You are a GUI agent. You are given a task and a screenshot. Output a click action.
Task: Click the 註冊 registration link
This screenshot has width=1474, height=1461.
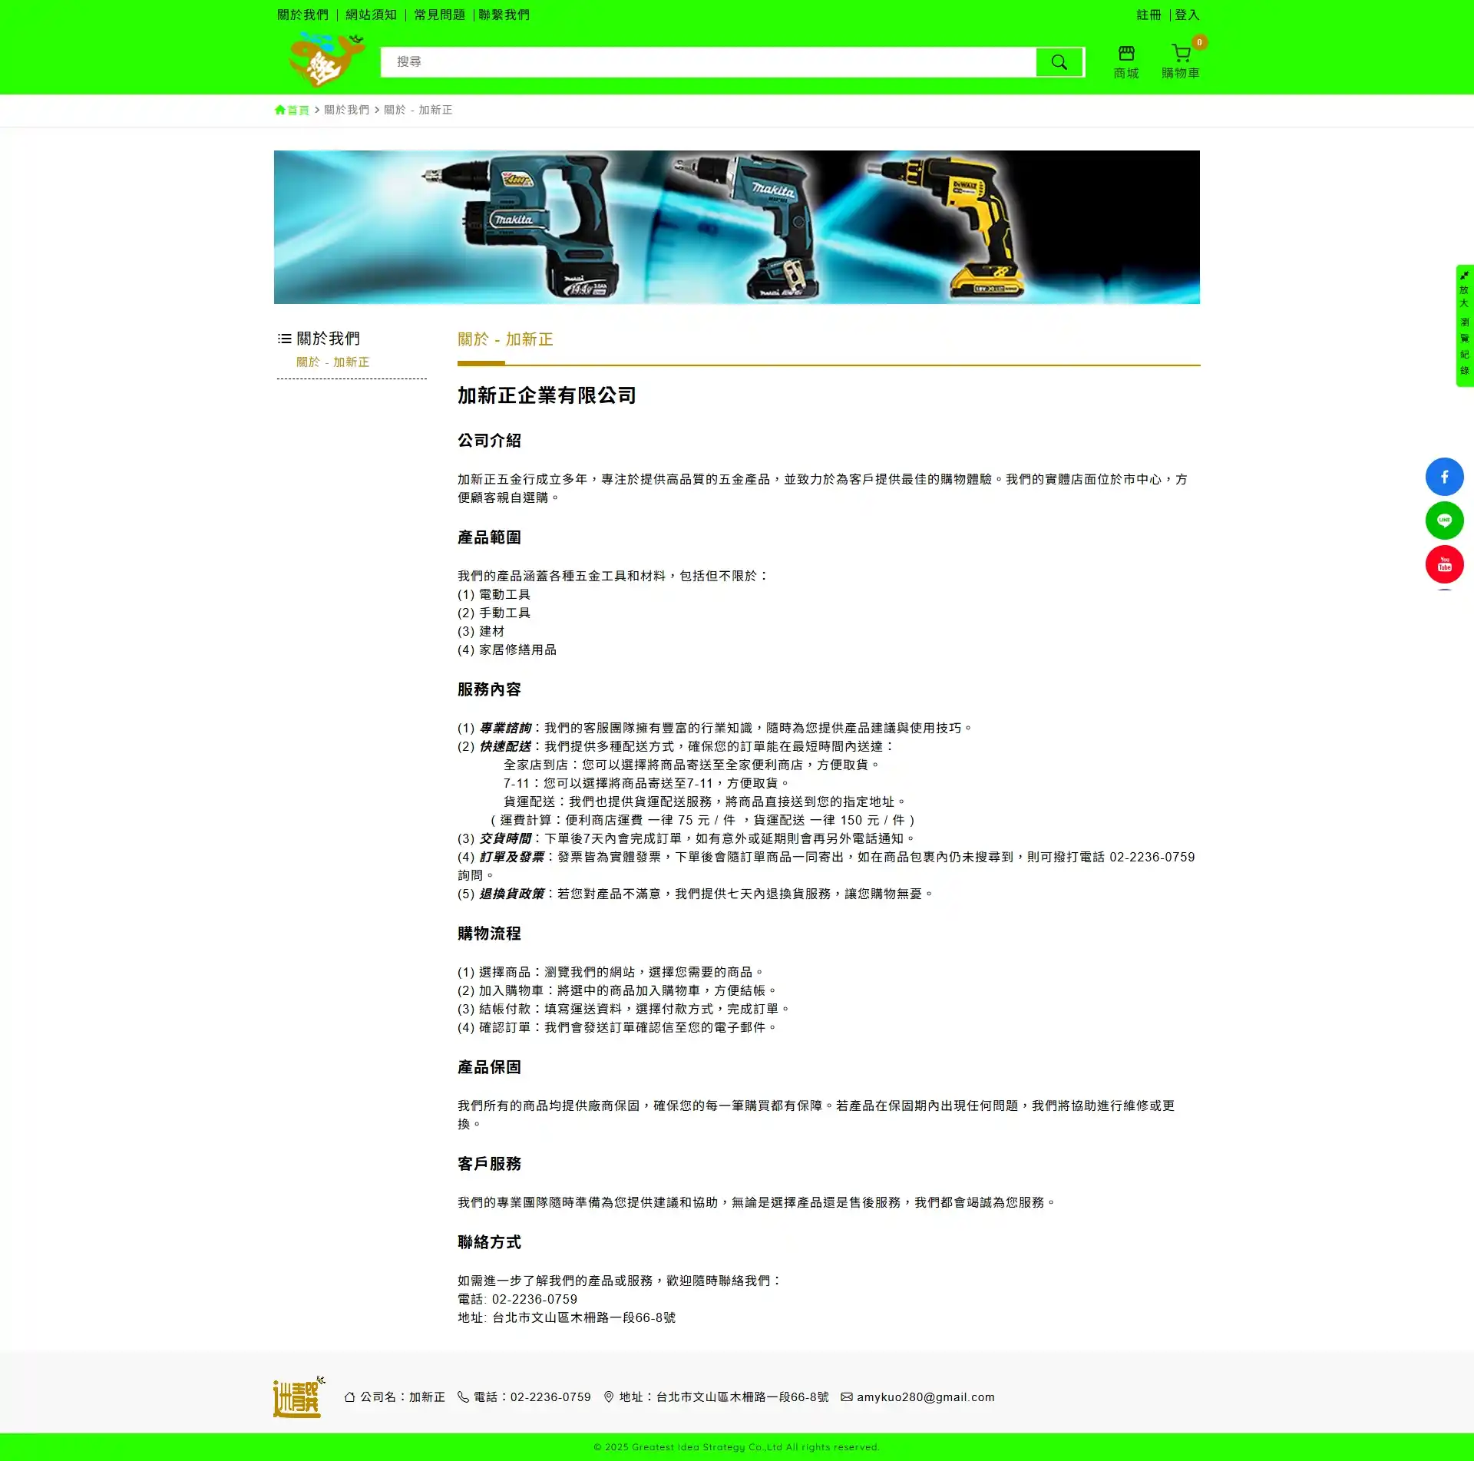(1147, 15)
